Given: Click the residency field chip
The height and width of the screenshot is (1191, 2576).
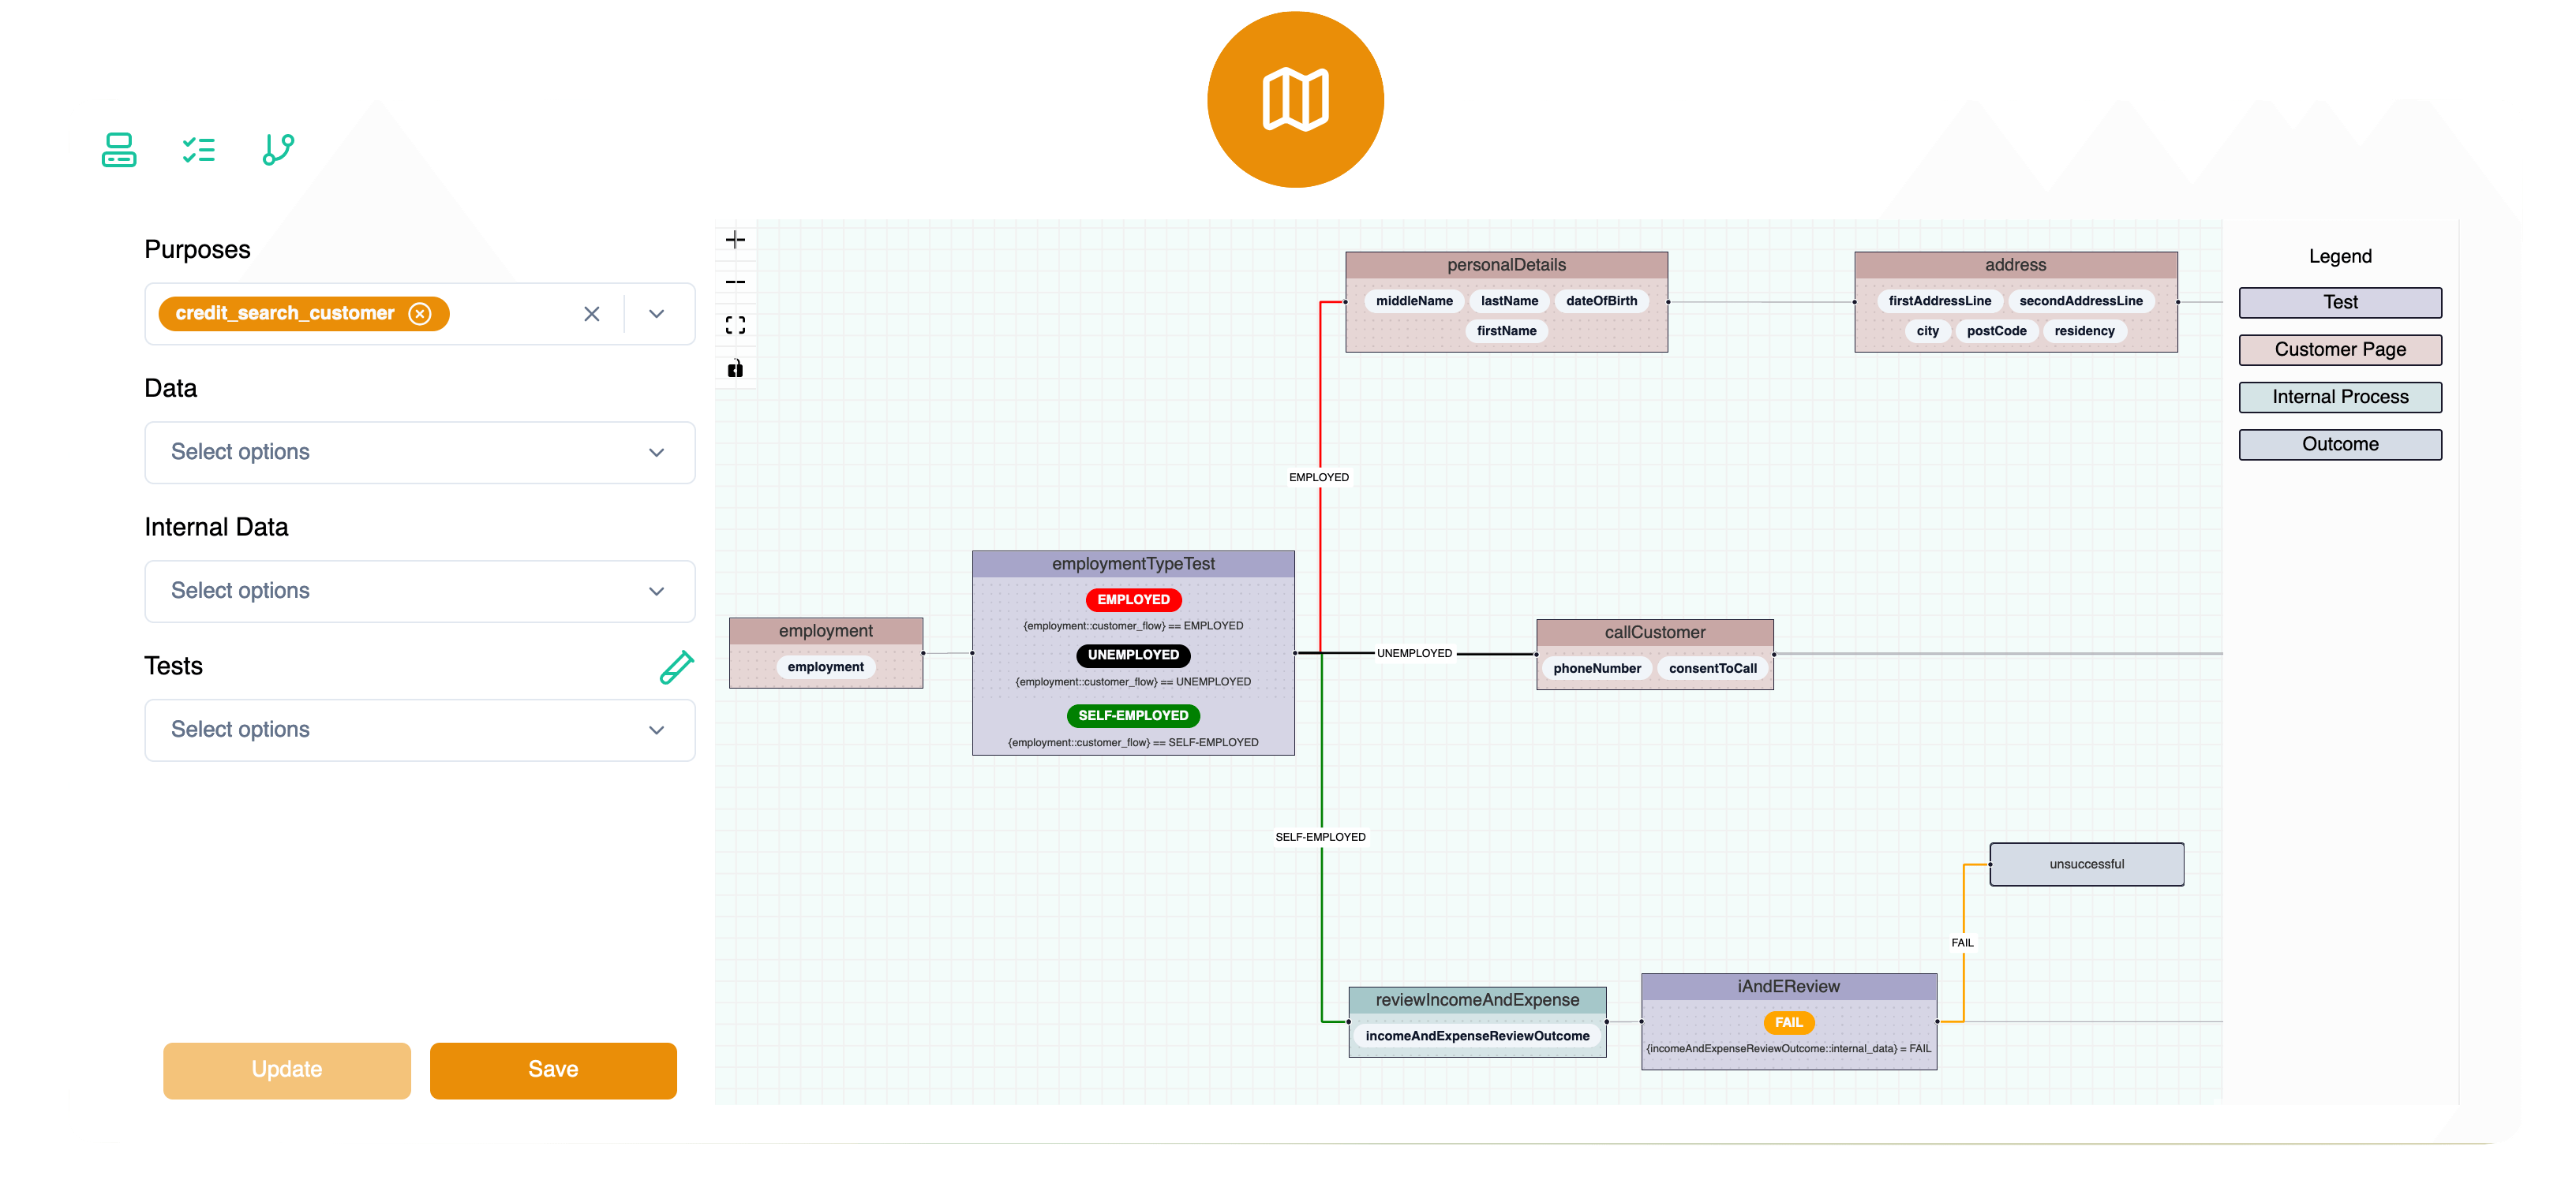Looking at the screenshot, I should click(2084, 332).
